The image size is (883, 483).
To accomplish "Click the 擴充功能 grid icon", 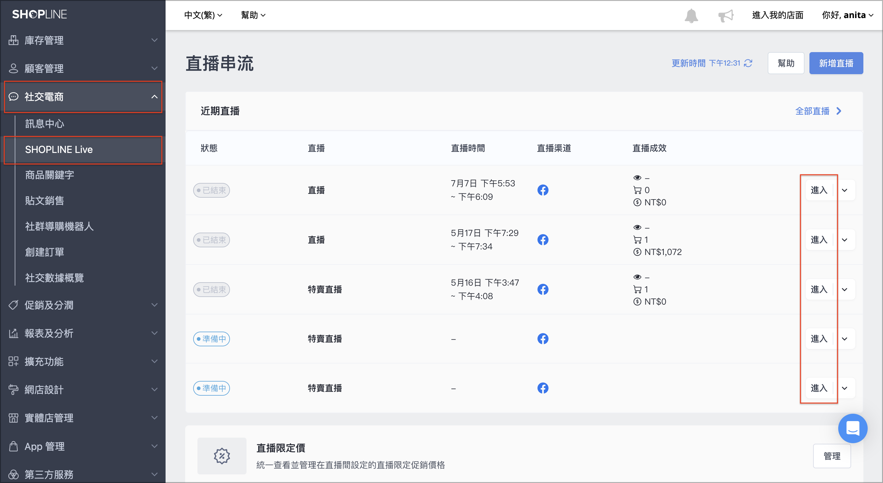I will coord(13,361).
